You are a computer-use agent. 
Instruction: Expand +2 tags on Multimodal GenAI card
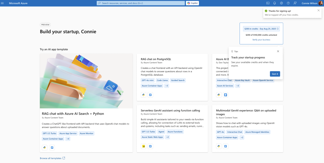(242, 137)
